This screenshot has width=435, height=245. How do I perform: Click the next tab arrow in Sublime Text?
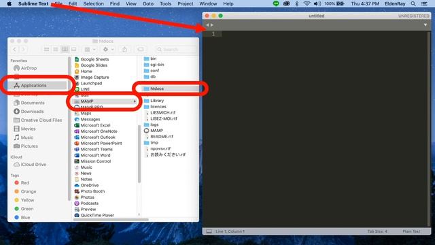[x=212, y=25]
